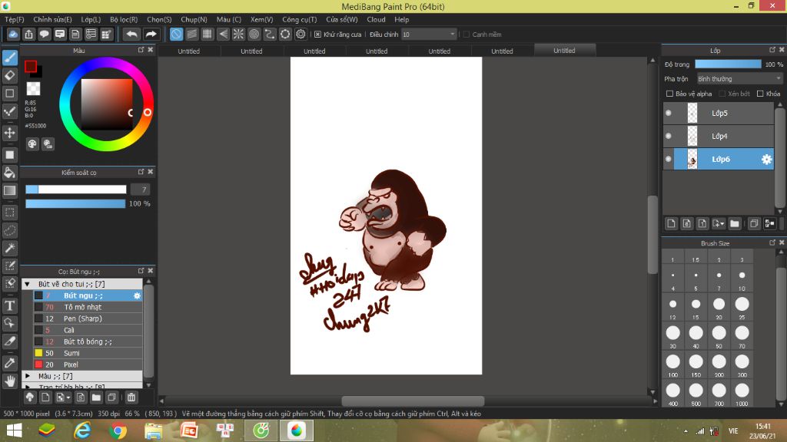
Task: Select Tô mờ nhạt brush
Action: (x=88, y=307)
